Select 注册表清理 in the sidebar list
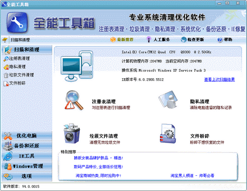Image resolution: width=247 pixels, height=191 pixels. coord(17,58)
